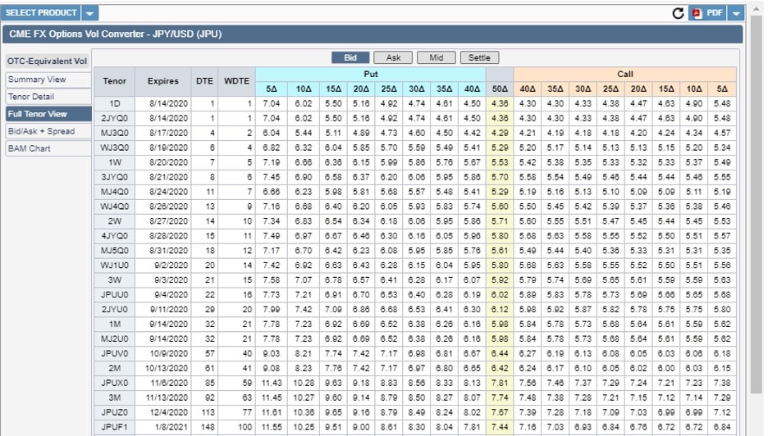Switch to the Bid view toggle
This screenshot has height=436, width=768.
point(350,58)
